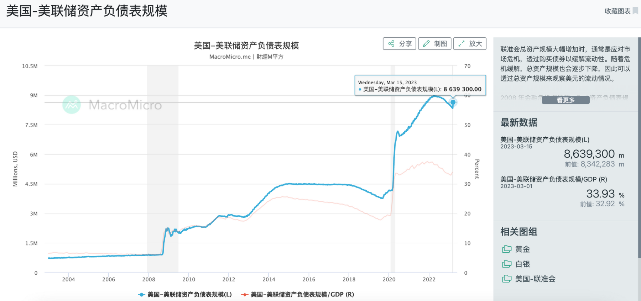Click the MacroMicro.me chart subtitle
The height and width of the screenshot is (301, 641).
(246, 57)
